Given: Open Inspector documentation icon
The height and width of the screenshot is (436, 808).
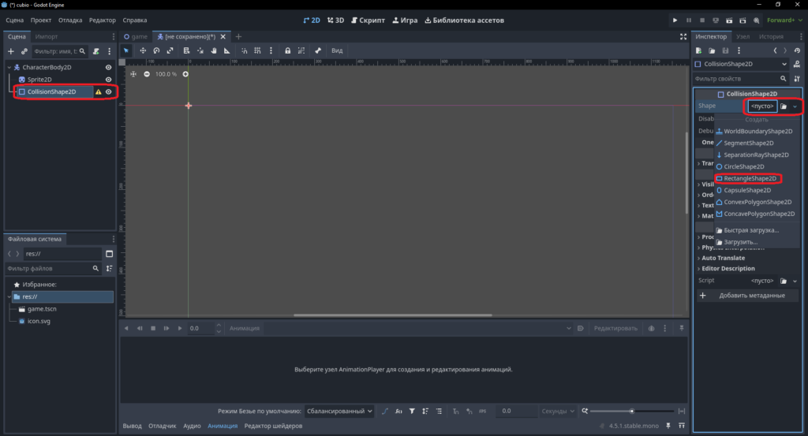Looking at the screenshot, I should point(797,64).
